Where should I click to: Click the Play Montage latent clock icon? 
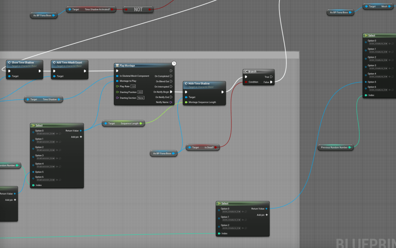pos(174,63)
